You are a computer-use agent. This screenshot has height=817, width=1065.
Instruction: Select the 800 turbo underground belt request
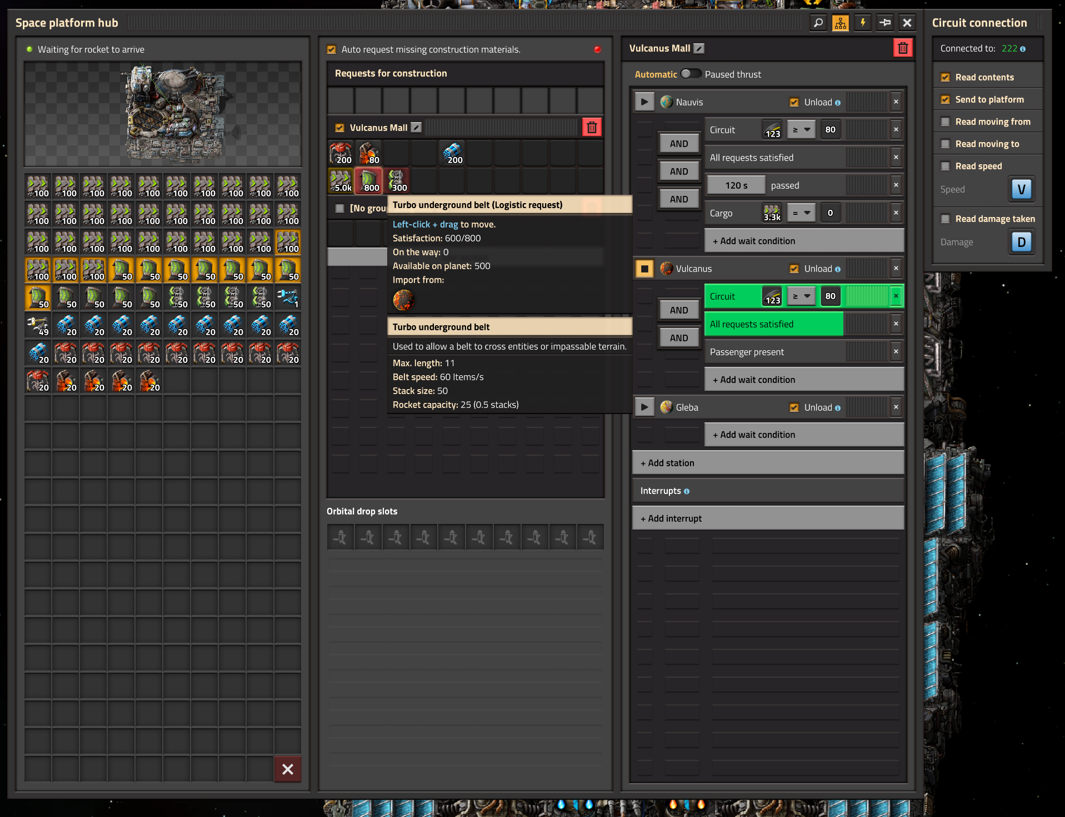click(x=369, y=181)
